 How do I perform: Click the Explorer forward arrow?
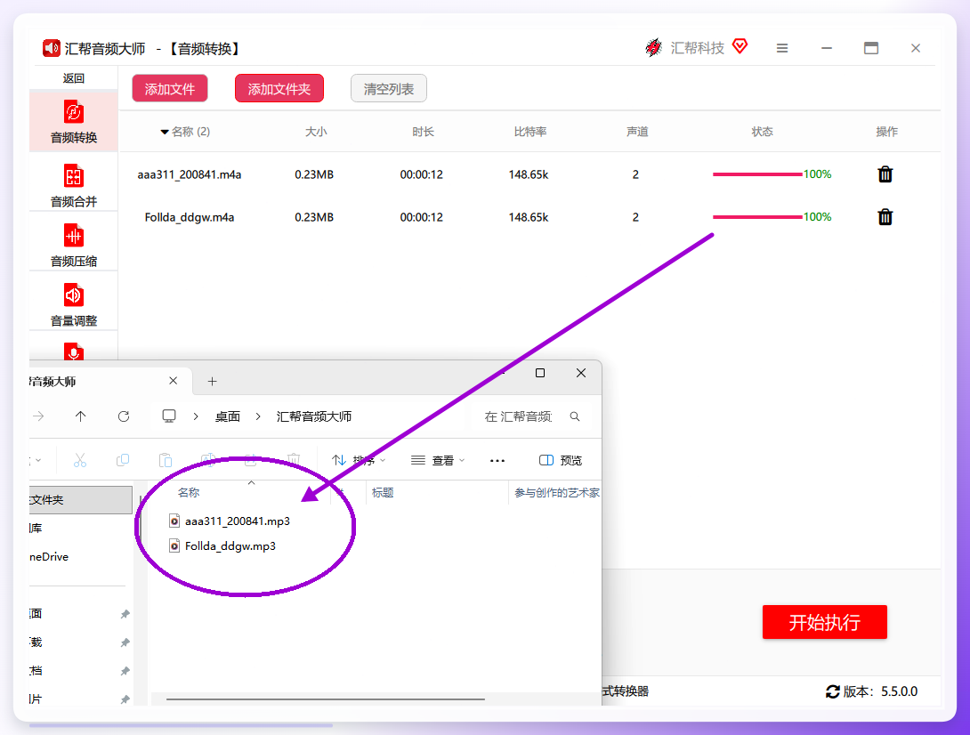[x=38, y=416]
